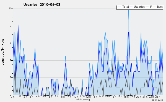This screenshot has width=166, height=102.
Task: Click the x-axis label '20 h'
Action: (139, 96)
